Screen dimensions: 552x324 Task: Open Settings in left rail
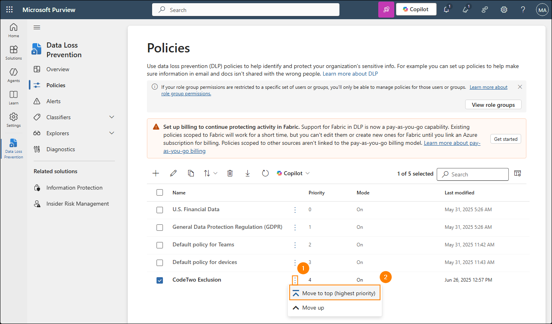[x=14, y=120]
